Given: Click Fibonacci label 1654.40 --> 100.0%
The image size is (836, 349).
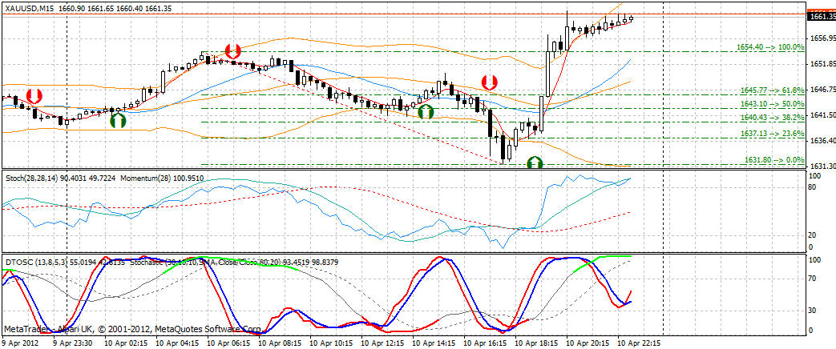Looking at the screenshot, I should [x=770, y=47].
